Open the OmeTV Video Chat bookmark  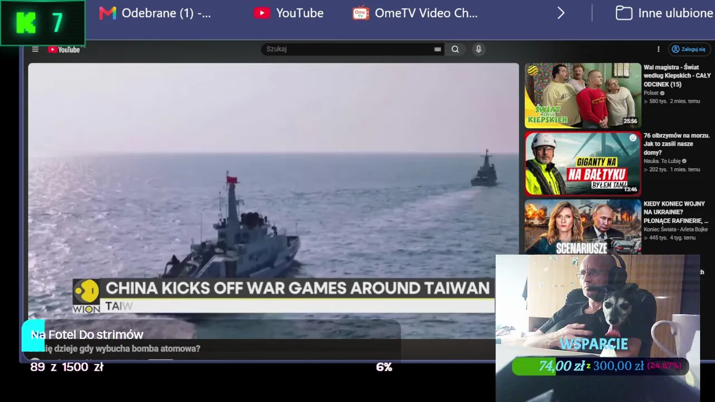point(415,13)
